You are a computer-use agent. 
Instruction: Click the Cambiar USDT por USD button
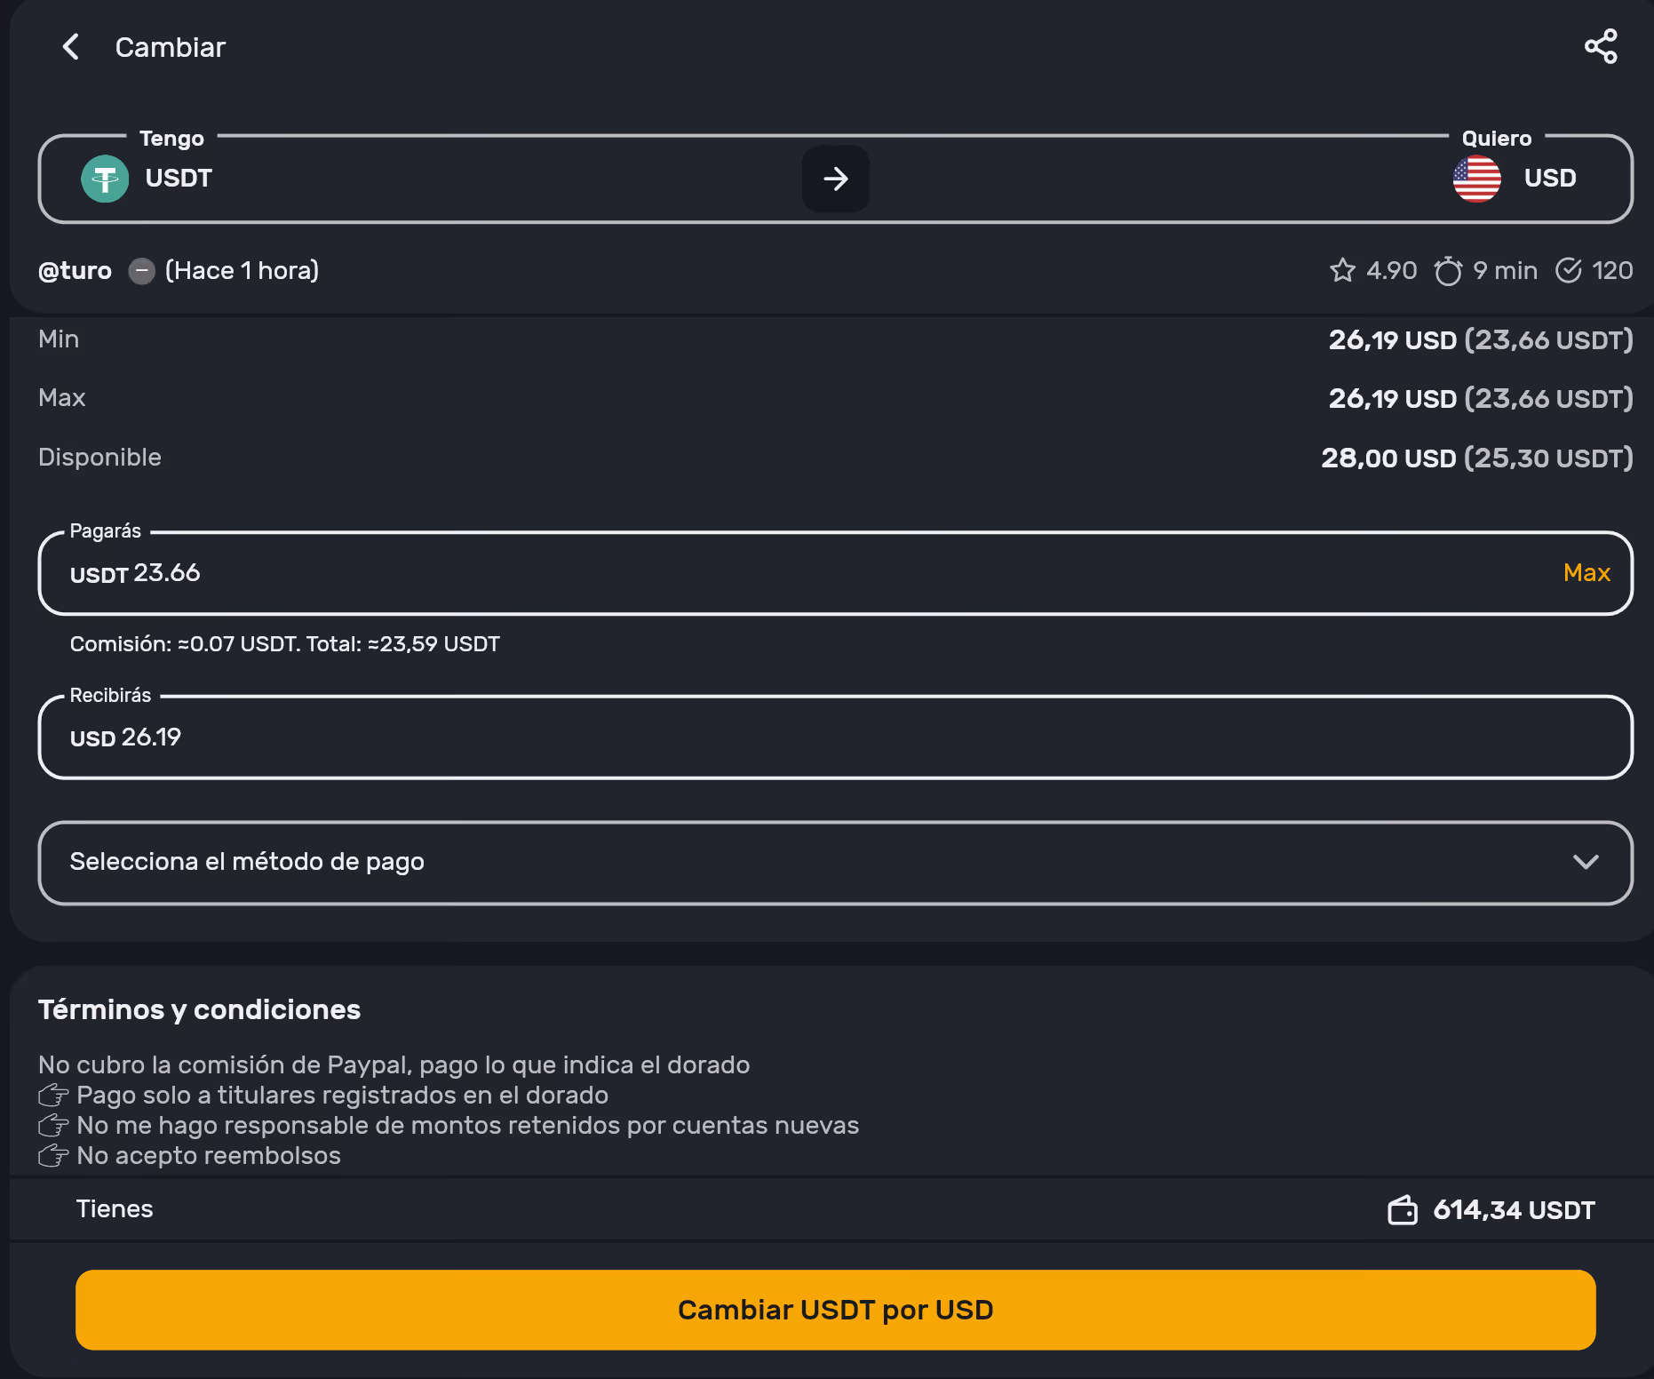click(x=835, y=1310)
